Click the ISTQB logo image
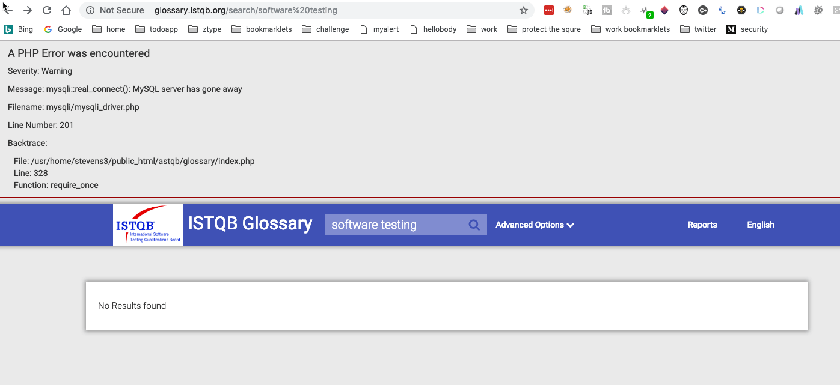Image resolution: width=840 pixels, height=385 pixels. point(148,225)
